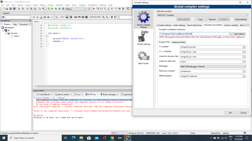Image resolution: width=252 pixels, height=141 pixels.
Task: Click the Find magnifier icon
Action: point(39,9)
